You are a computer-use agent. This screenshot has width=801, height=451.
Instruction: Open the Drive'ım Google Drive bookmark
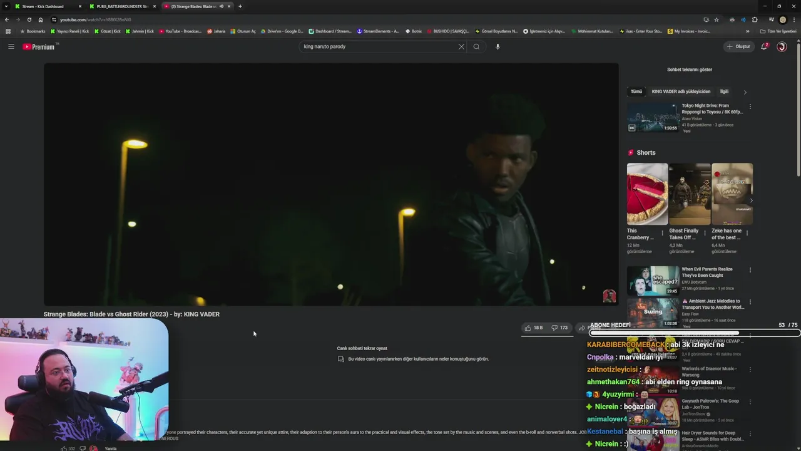[x=282, y=31]
